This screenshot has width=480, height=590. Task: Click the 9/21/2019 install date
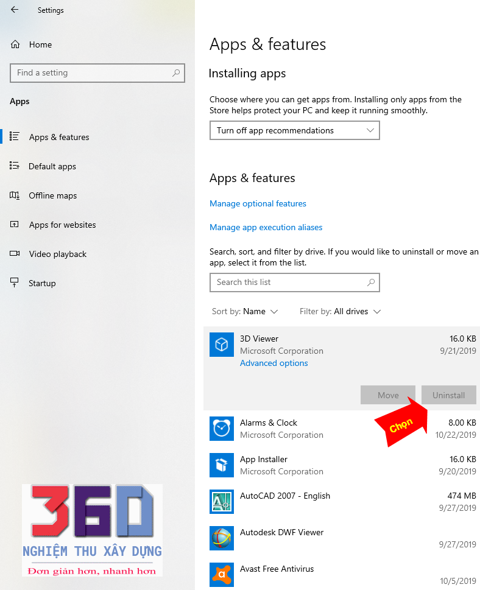[458, 351]
